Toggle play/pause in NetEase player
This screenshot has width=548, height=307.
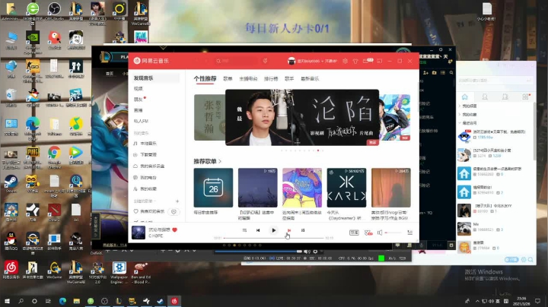tap(273, 230)
